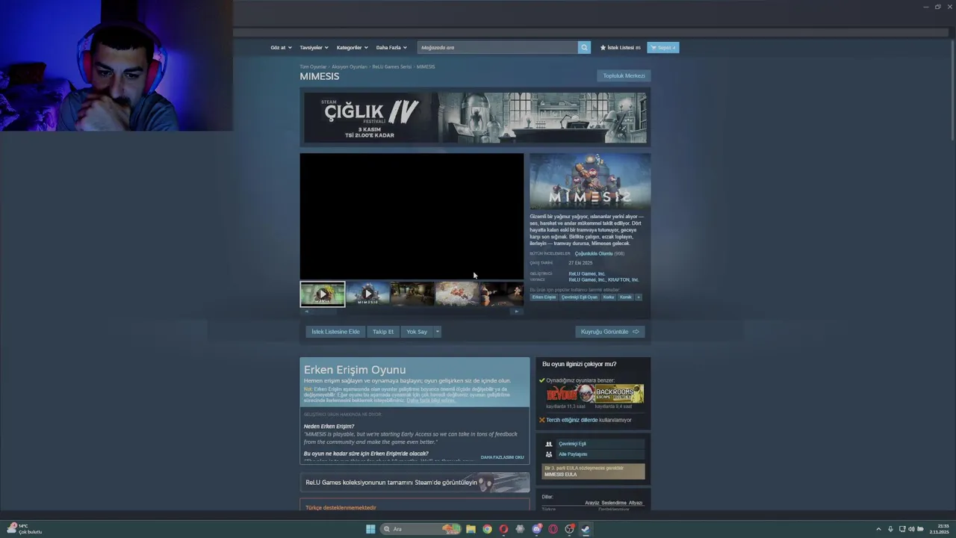Open DEVOUR similar game capsule
Viewport: 956px width, 538px height.
[x=570, y=394]
